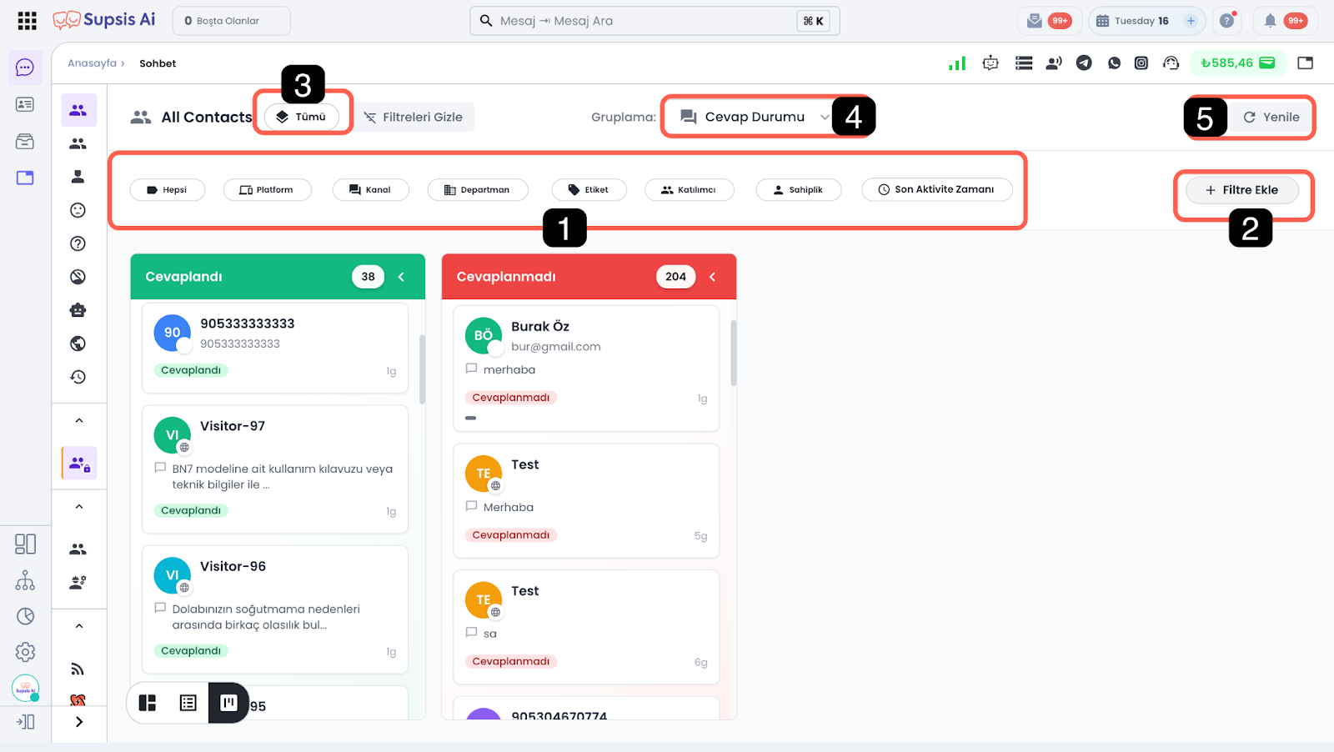Switch to list view layout
The width and height of the screenshot is (1334, 752).
(188, 703)
